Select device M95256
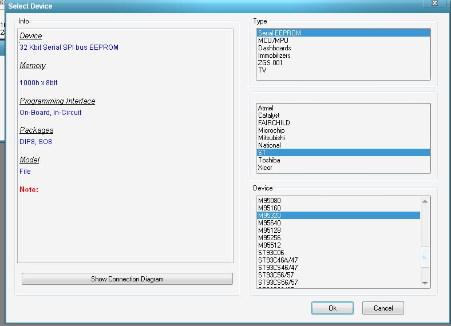 (338, 238)
